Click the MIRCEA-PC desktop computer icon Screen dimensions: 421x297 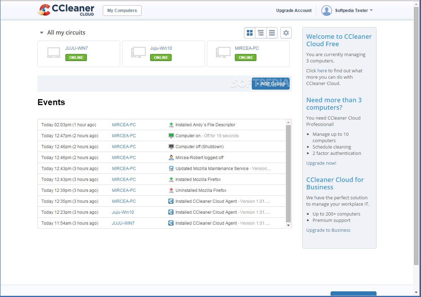223,53
